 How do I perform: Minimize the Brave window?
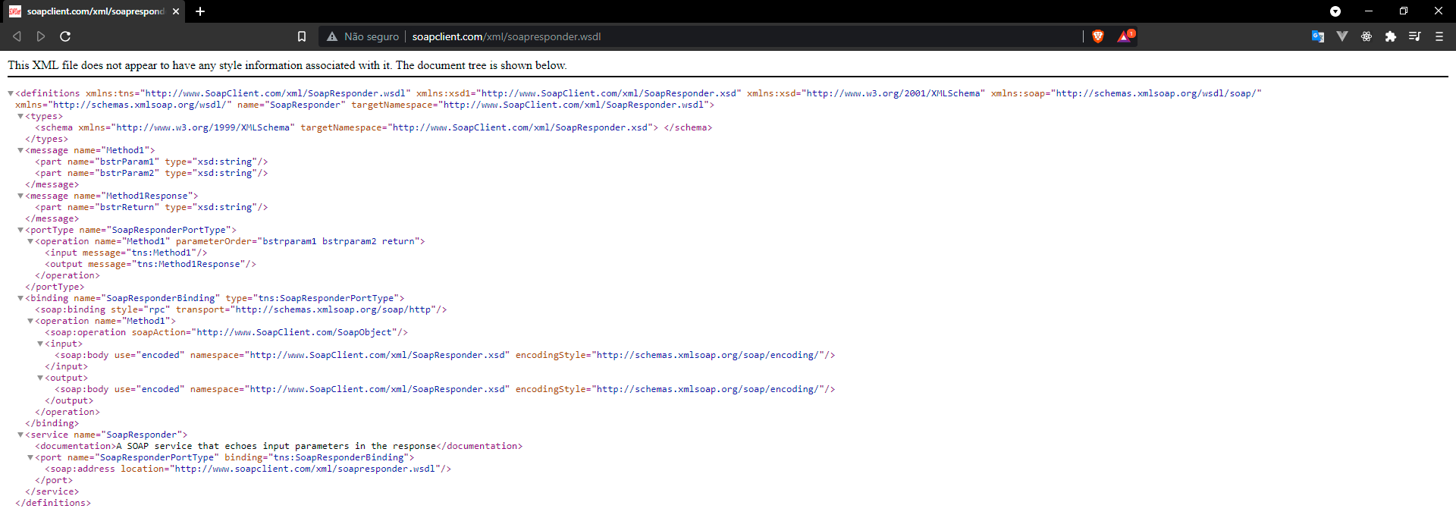pos(1369,11)
